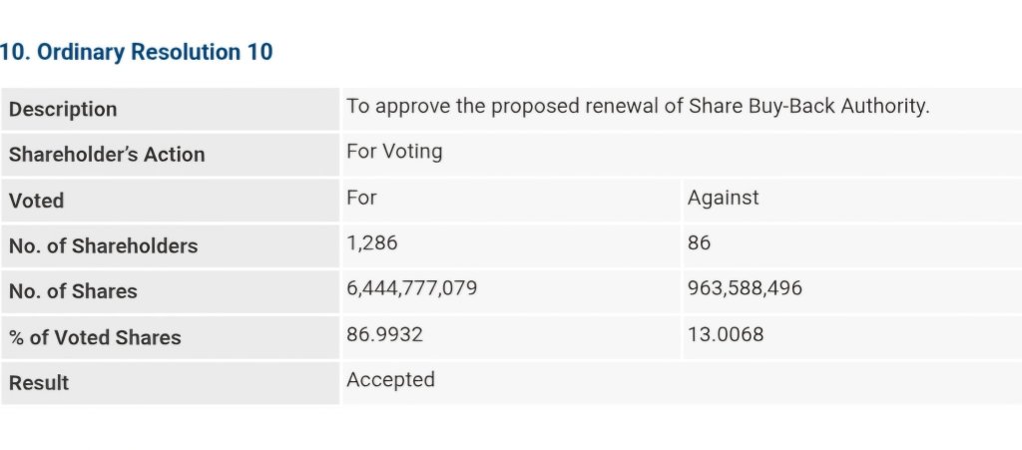Image resolution: width=1022 pixels, height=450 pixels.
Task: Click the For column header
Action: click(x=361, y=198)
